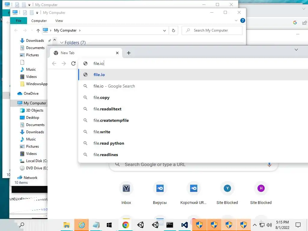Open the Вирусы shortcut tile

(x=160, y=193)
